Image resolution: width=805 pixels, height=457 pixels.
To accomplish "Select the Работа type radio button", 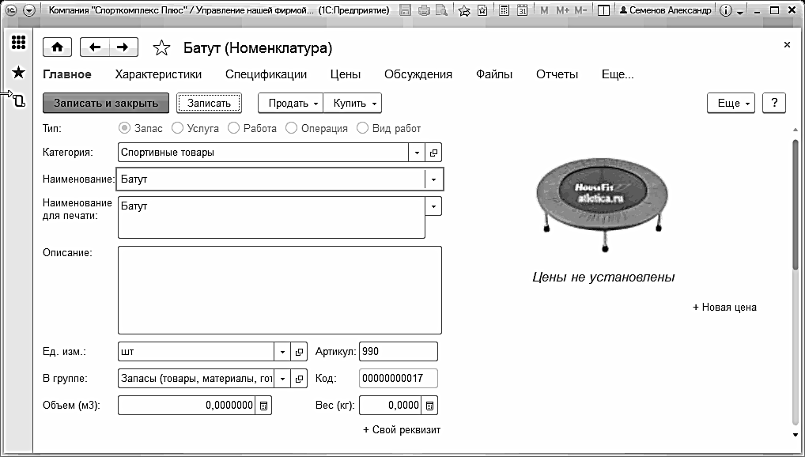I will tap(233, 128).
